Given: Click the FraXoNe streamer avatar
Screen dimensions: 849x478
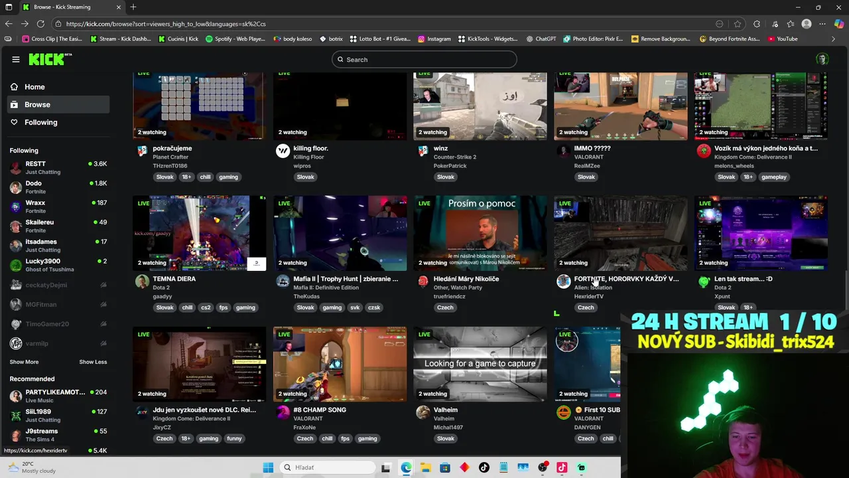Looking at the screenshot, I should click(283, 412).
